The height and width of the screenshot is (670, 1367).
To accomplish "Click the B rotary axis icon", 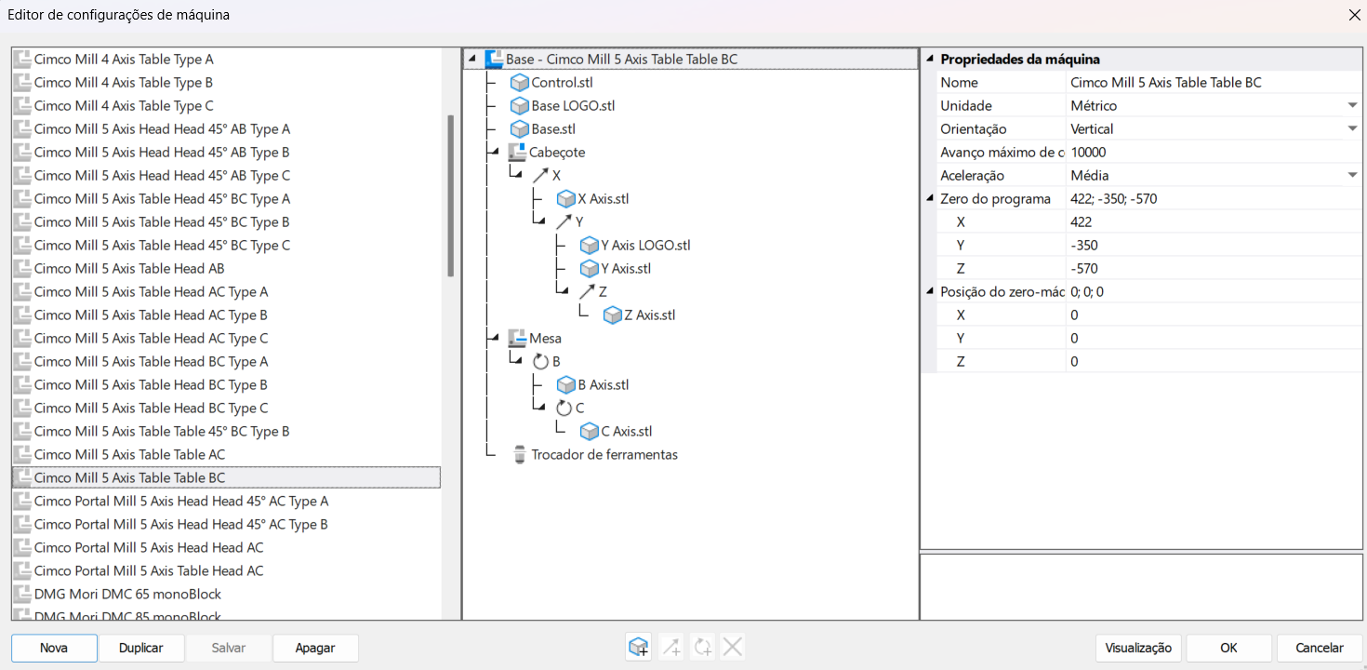I will pyautogui.click(x=540, y=362).
